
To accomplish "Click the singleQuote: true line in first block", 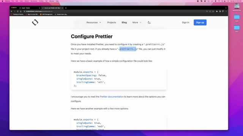I will (x=88, y=79).
